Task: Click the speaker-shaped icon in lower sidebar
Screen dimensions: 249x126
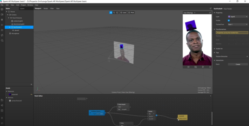Action: [x=2, y=105]
